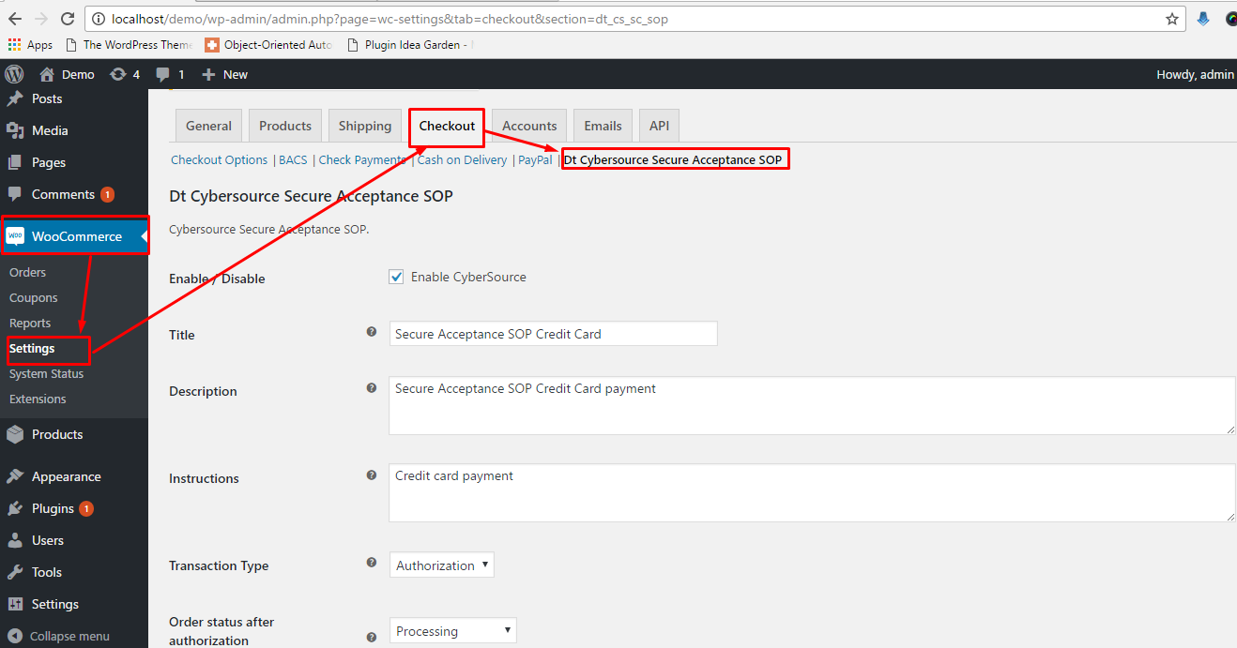Viewport: 1237px width, 648px height.
Task: Click the bookmark star in address bar
Action: point(1170,18)
